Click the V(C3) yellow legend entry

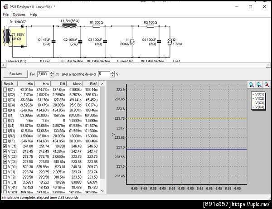pos(258,103)
